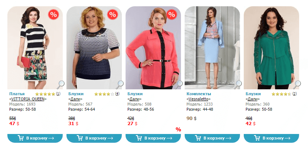Add Дали blouse model 567 to cart
The height and width of the screenshot is (148, 308).
pos(94,138)
